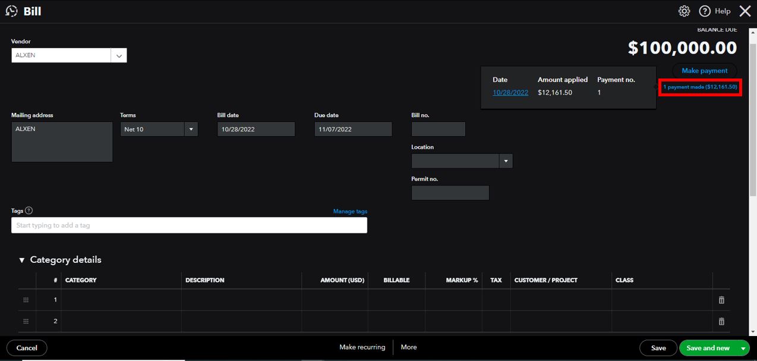Grab the drag handle for row 1
Viewport: 757px width, 361px height.
pos(26,300)
